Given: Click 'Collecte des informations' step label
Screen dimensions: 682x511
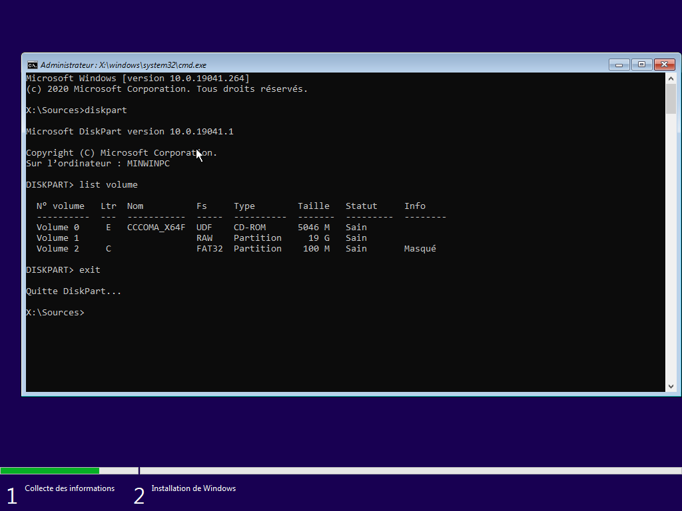Looking at the screenshot, I should coord(69,488).
